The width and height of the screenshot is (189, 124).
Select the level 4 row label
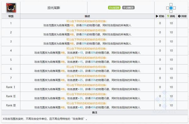point(11,51)
